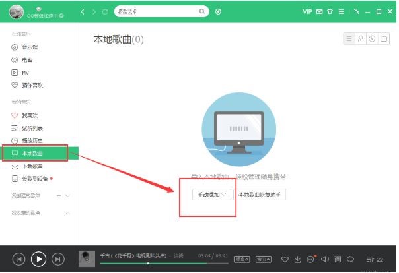Switch to album view
The image size is (399, 273).
(x=372, y=39)
